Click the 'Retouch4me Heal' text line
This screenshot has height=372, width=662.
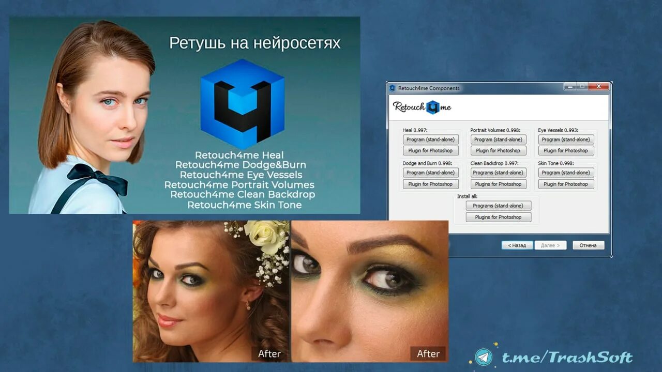coord(239,155)
